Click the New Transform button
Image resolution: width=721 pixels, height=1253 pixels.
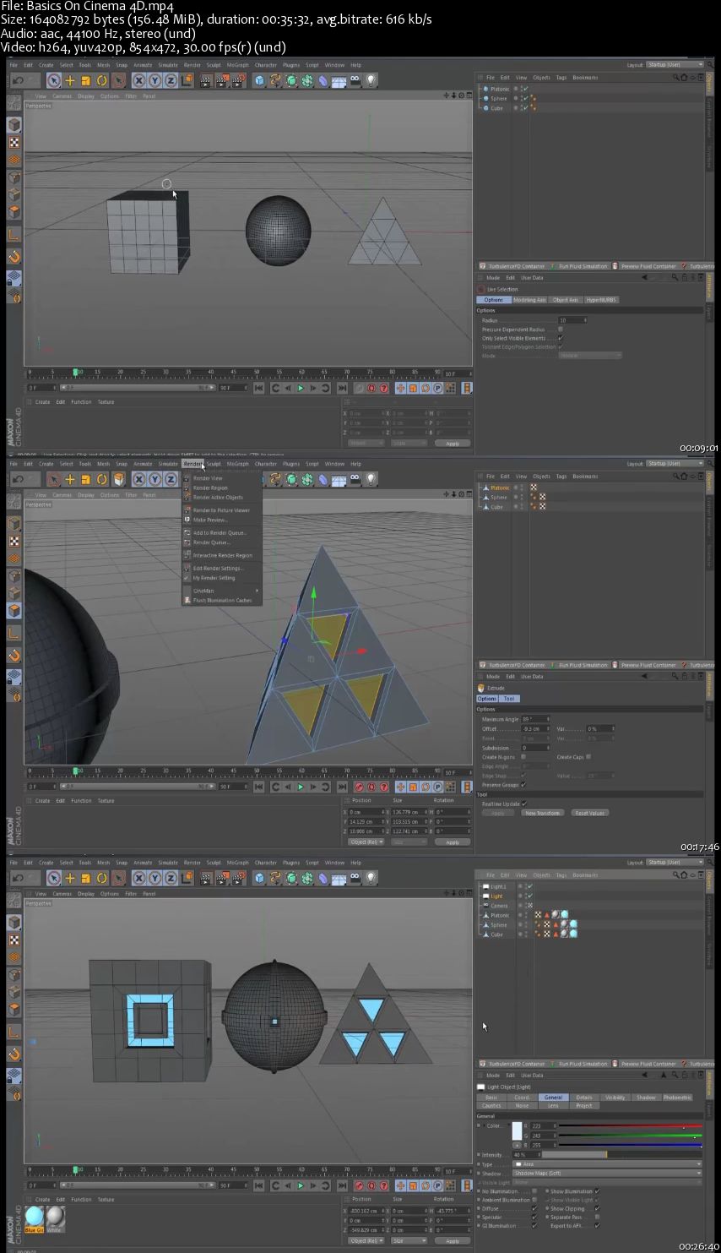pos(542,813)
